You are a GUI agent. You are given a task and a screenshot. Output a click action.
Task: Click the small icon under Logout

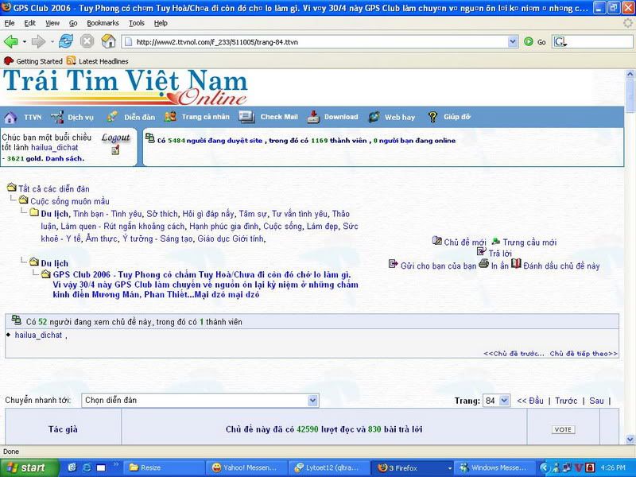coord(115,150)
